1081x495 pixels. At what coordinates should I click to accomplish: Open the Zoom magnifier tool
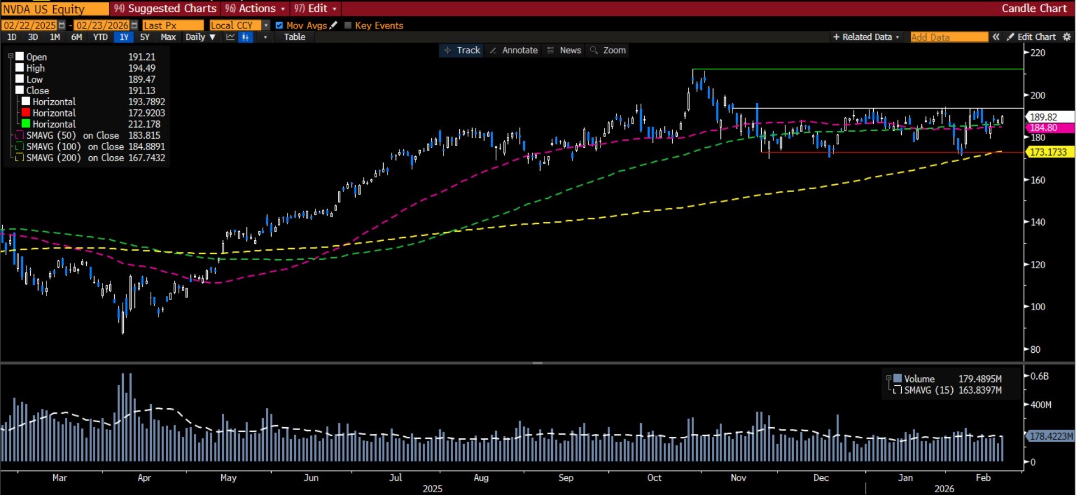608,50
